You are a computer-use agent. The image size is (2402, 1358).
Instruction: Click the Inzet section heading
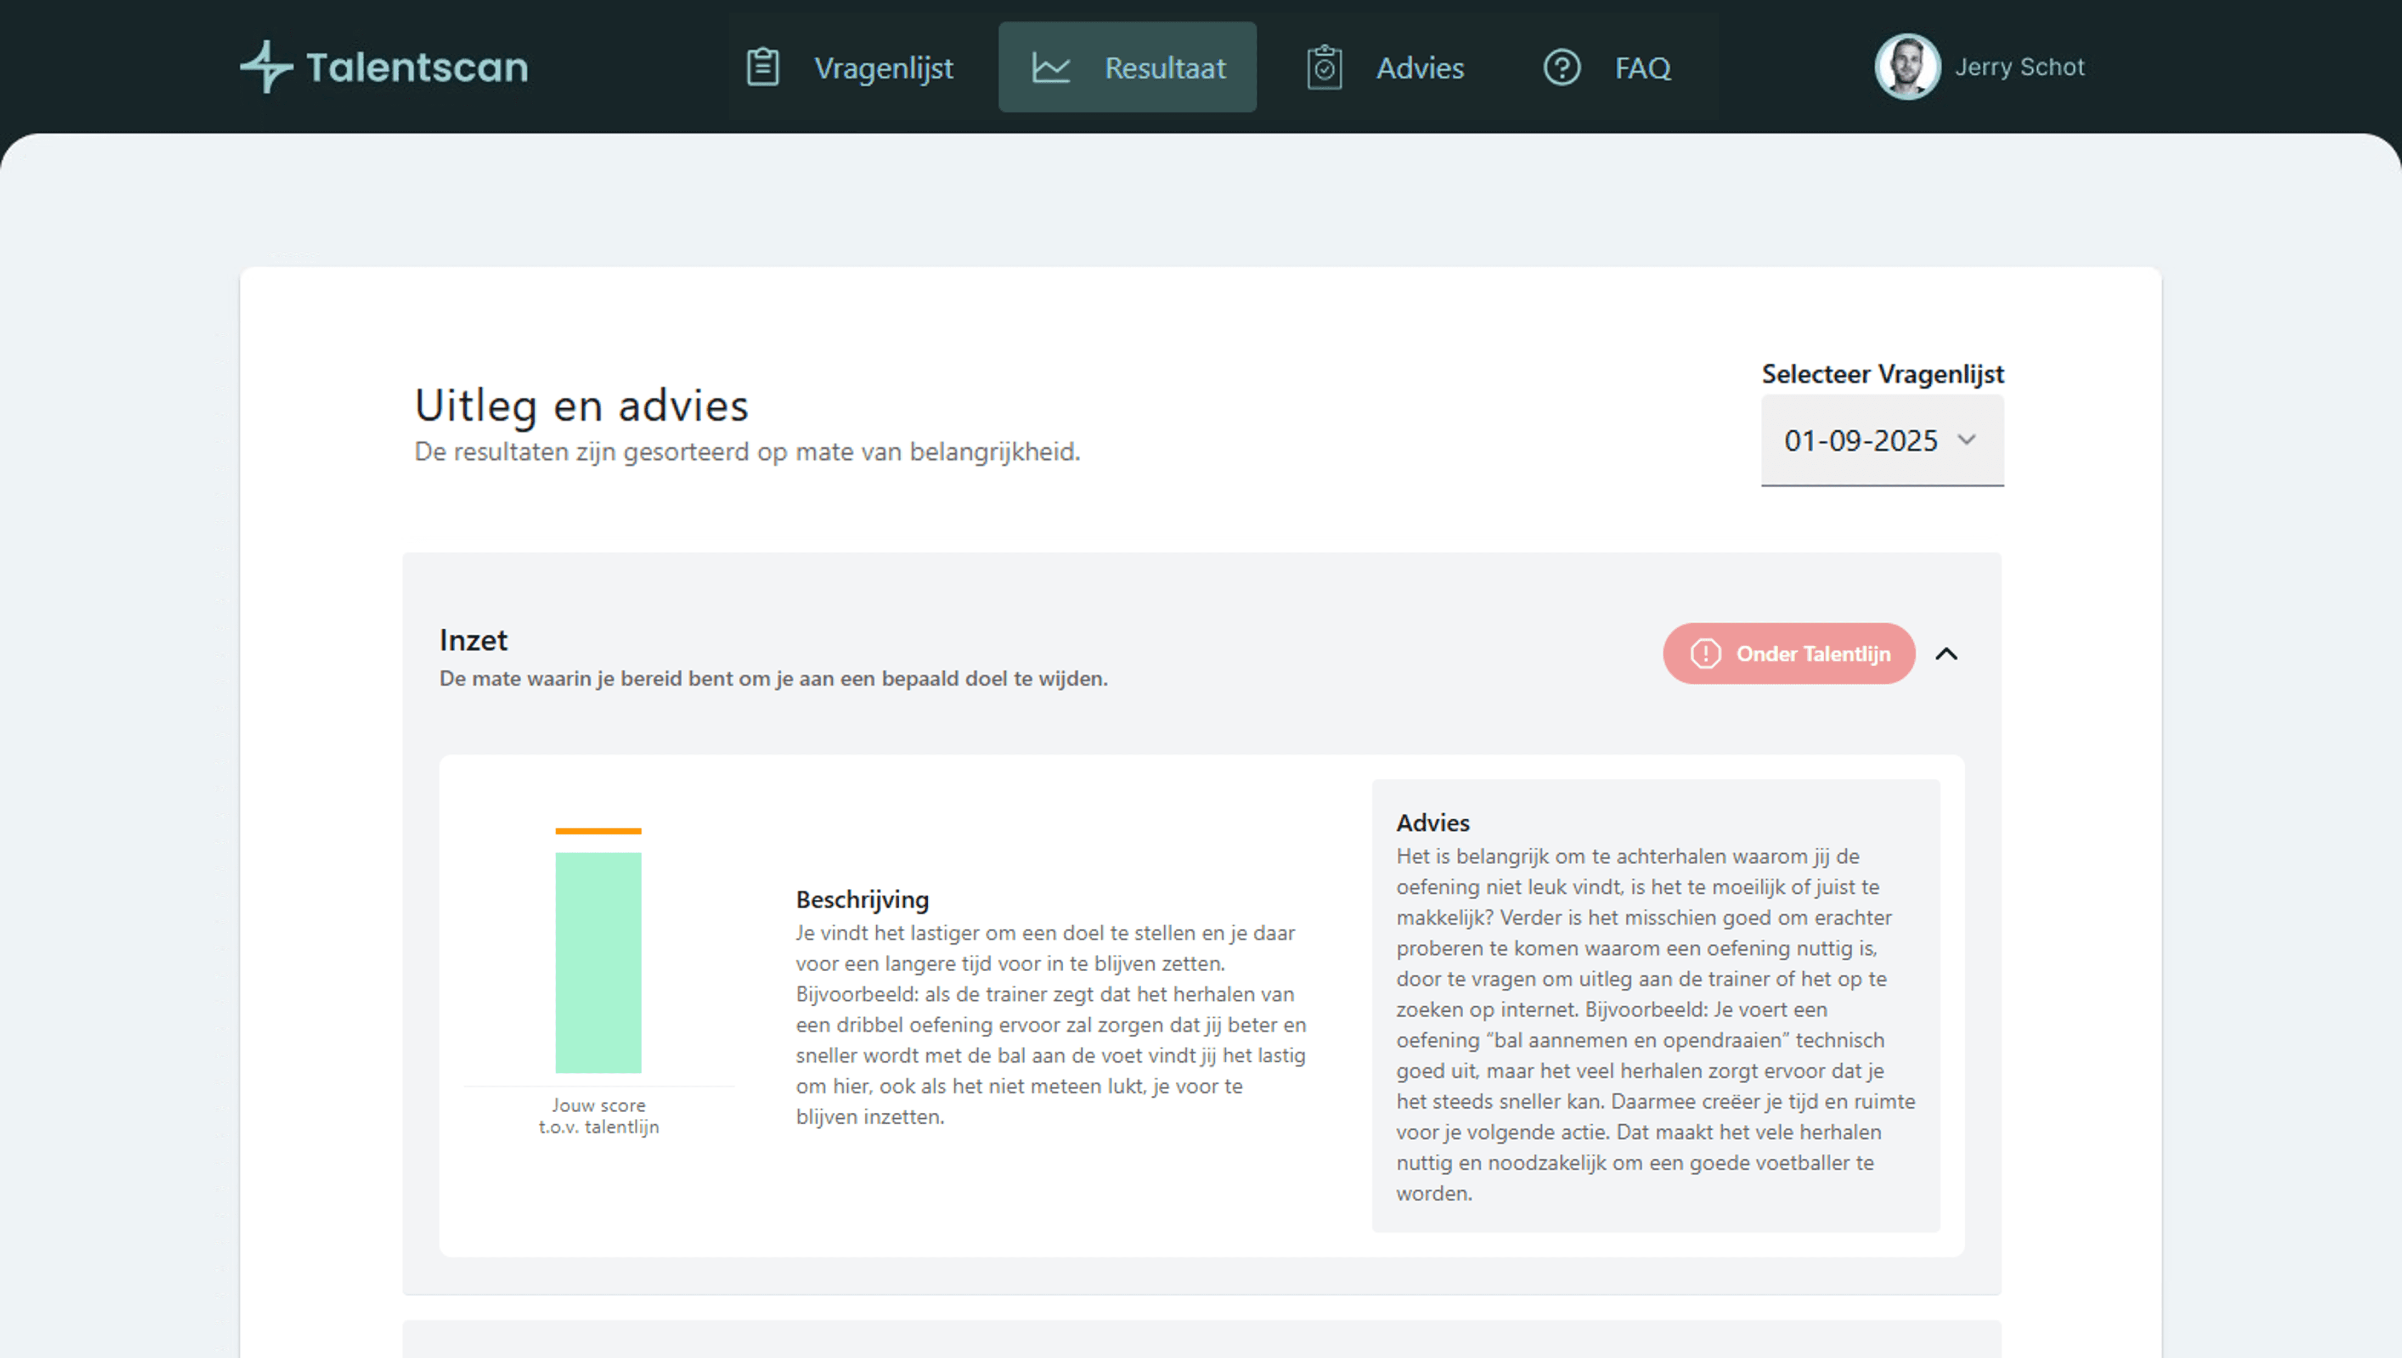473,640
